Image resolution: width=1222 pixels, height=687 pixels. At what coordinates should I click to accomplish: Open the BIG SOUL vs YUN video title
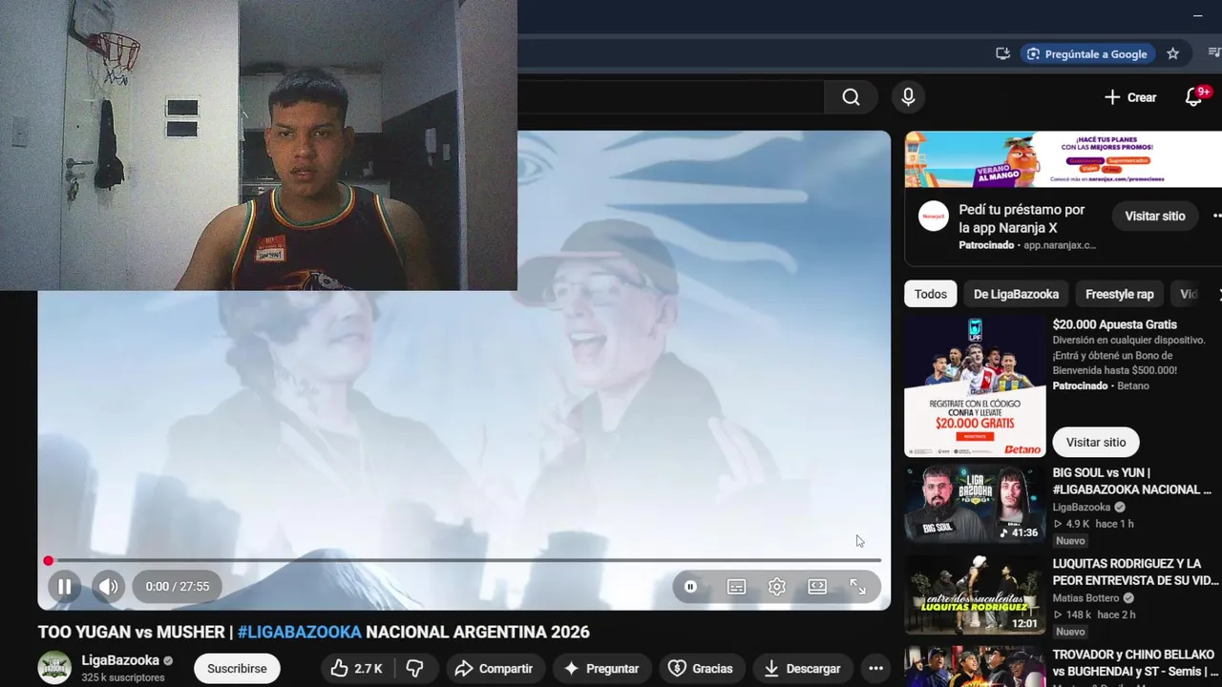[1132, 481]
